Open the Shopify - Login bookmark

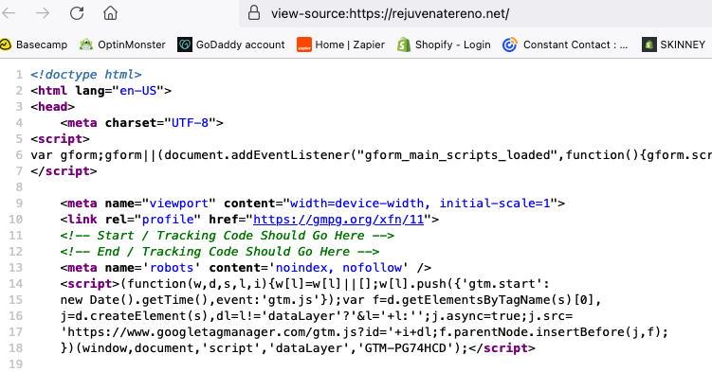coord(444,44)
